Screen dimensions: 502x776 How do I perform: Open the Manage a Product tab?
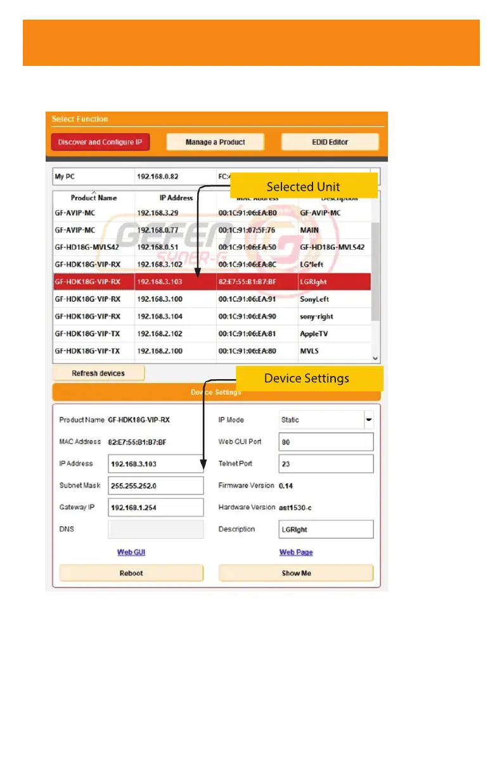coord(215,142)
